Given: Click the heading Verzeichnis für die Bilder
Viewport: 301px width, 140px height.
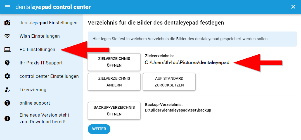Looking at the screenshot, I should point(156,23).
